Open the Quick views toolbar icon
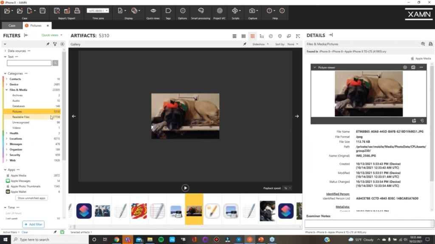Viewport: 435px width, 244px height. click(153, 11)
